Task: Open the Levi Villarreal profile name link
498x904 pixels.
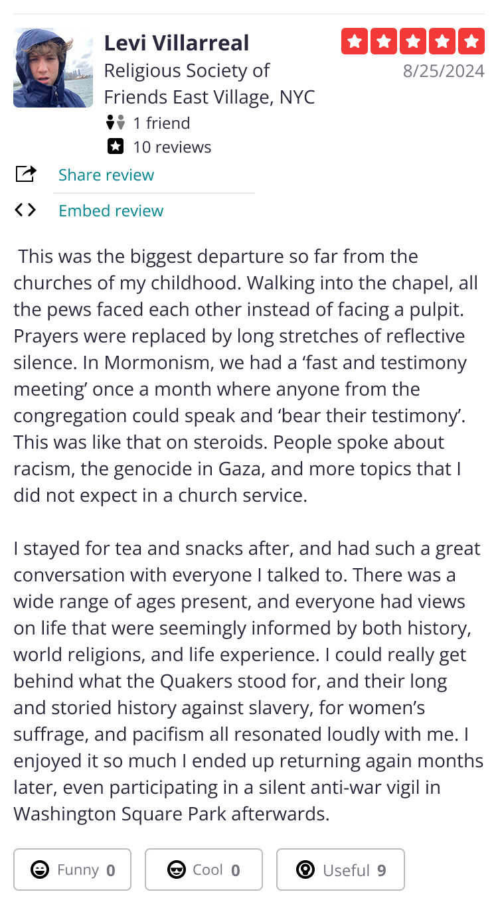Action: coord(177,42)
